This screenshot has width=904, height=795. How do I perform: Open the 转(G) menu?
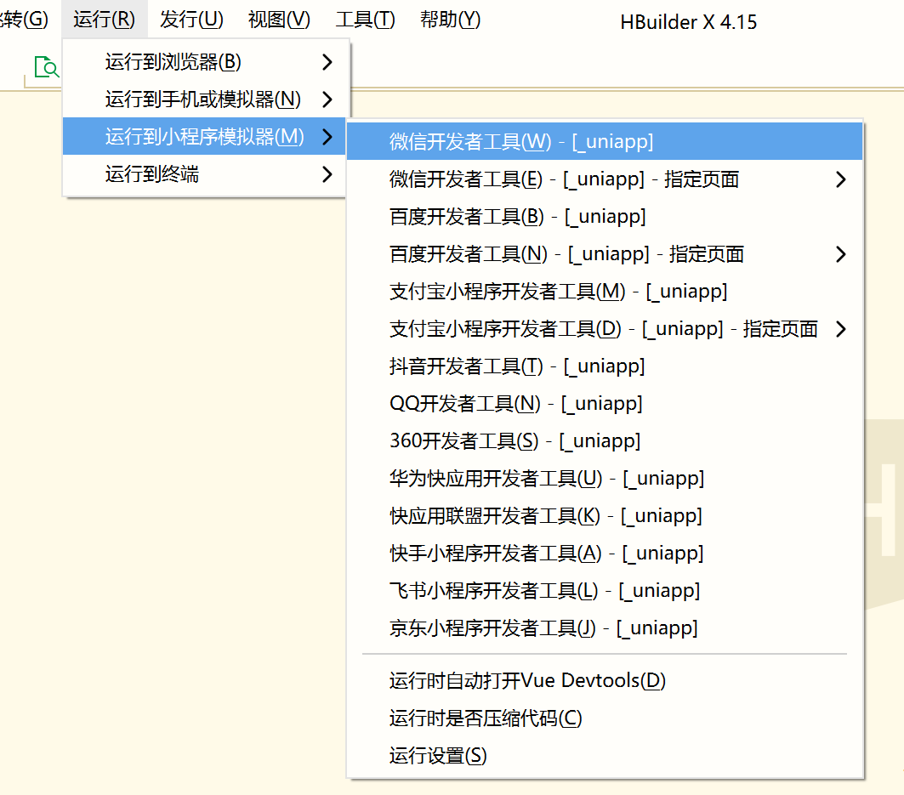click(24, 20)
